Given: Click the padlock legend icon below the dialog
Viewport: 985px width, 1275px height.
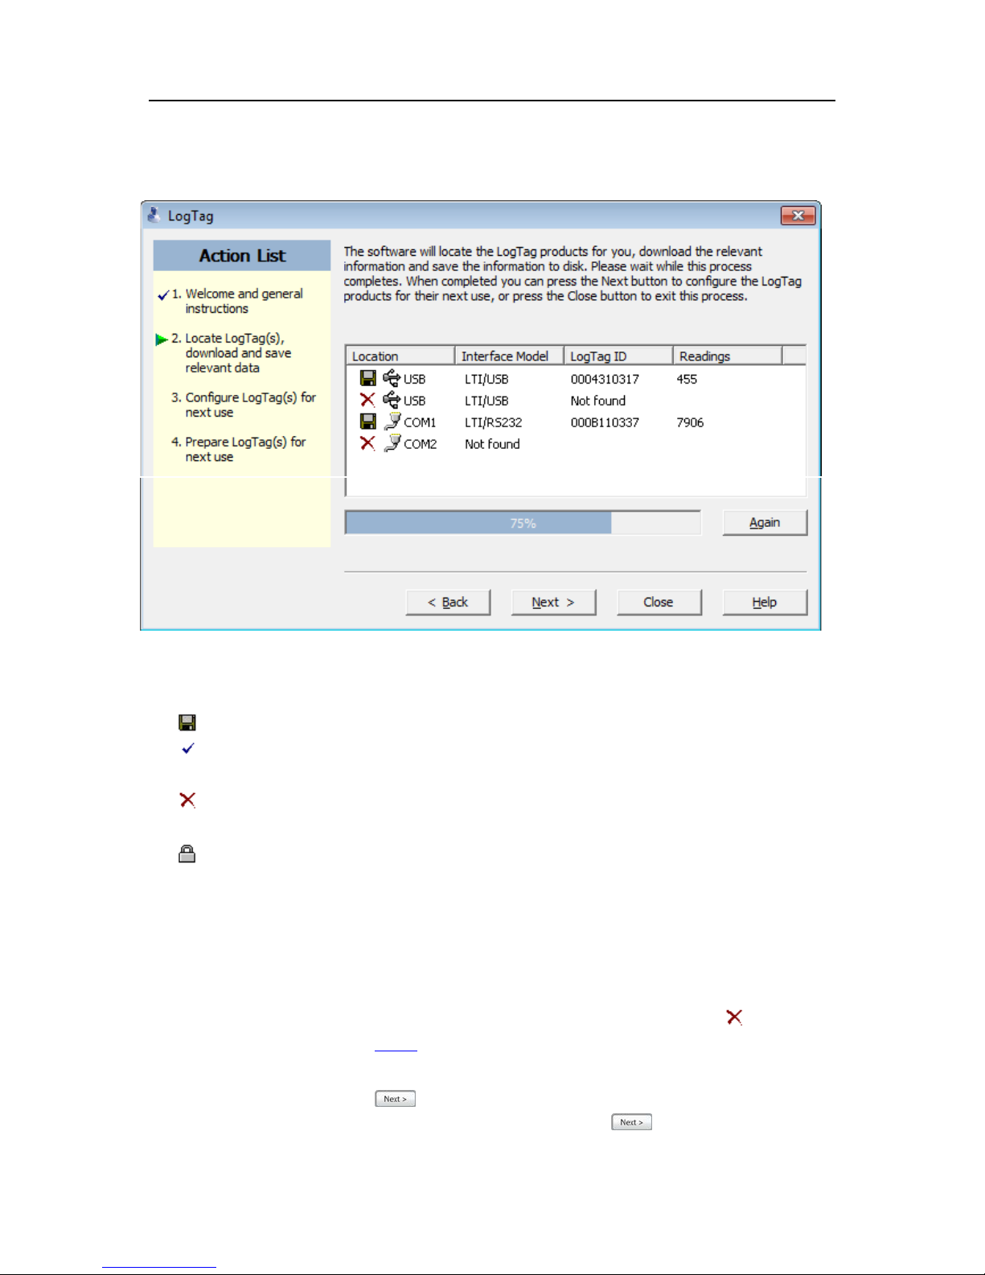Looking at the screenshot, I should tap(187, 853).
